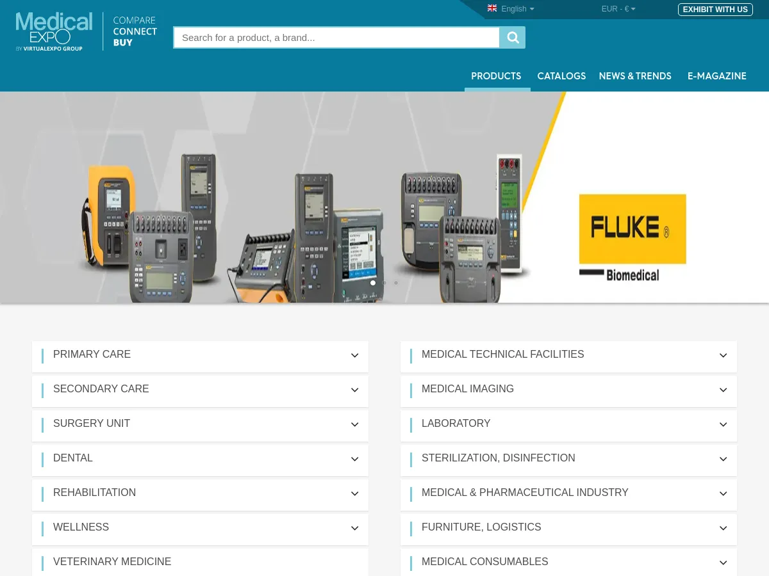Focus the product search input field
The image size is (769, 576).
click(x=336, y=38)
